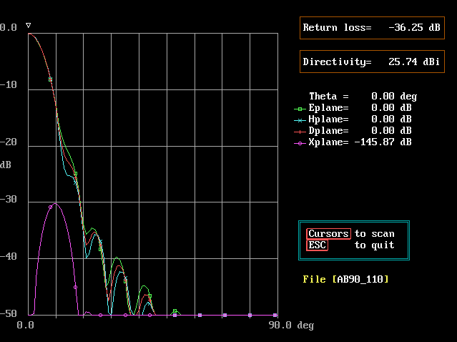This screenshot has width=457, height=342.
Task: Click the 0.0 top axis label
Action: pos(9,28)
